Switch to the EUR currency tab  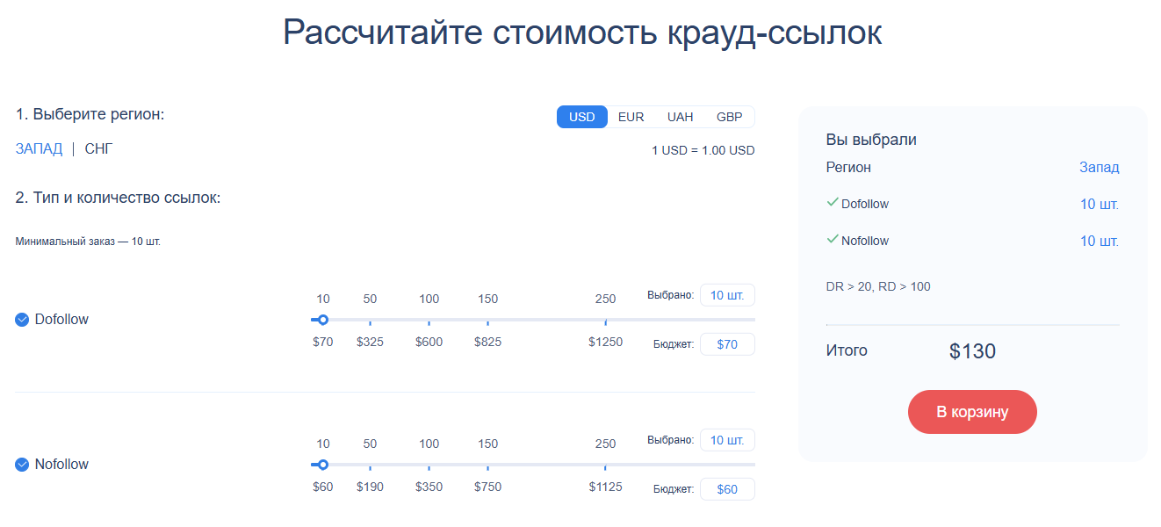[631, 116]
